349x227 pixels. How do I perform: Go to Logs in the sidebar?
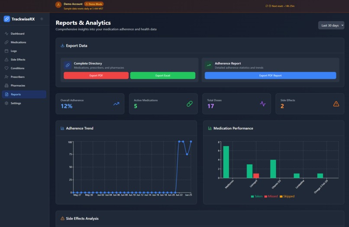pos(24,51)
